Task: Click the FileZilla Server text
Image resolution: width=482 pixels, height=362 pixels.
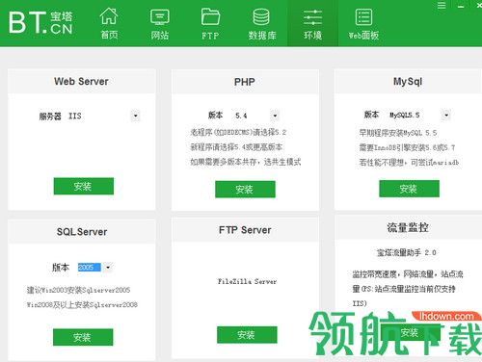Action: [247, 281]
